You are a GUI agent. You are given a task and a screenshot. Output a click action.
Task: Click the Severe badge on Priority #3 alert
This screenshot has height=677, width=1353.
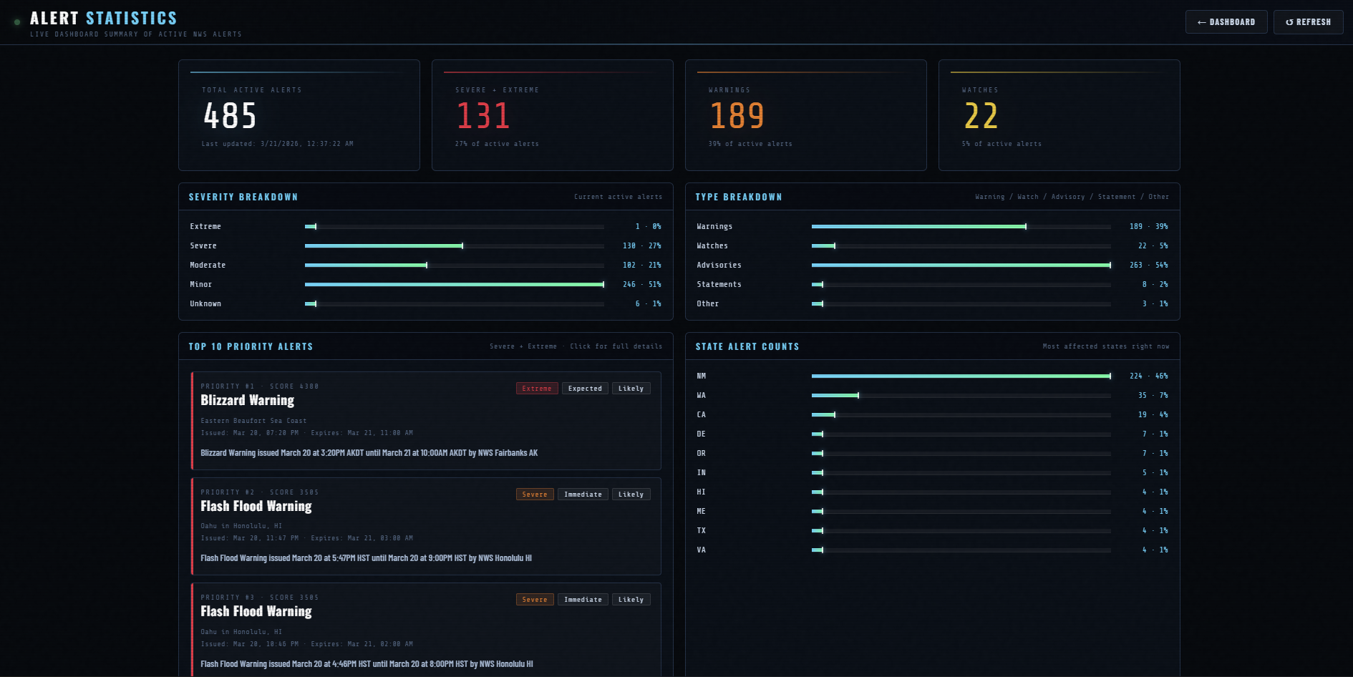tap(535, 600)
